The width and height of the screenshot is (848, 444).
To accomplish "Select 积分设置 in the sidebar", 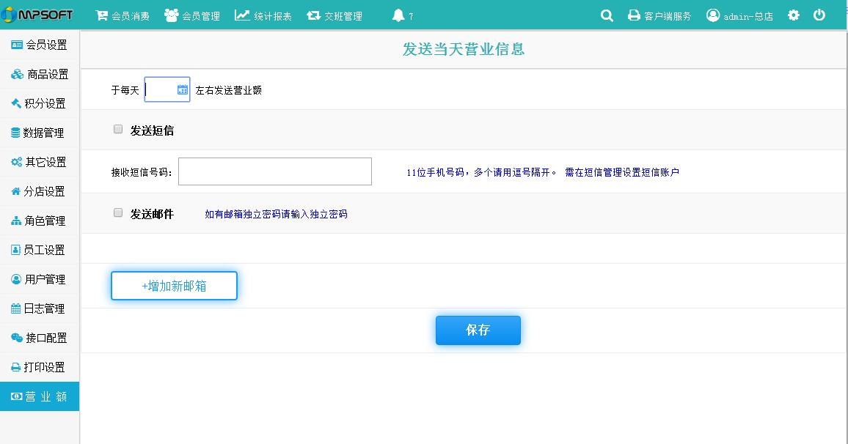I will point(40,103).
